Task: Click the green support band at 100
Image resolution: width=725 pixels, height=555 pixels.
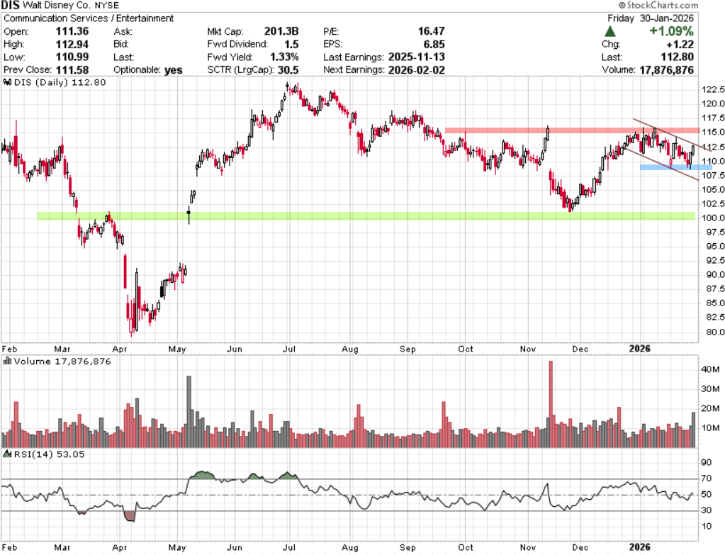Action: [x=366, y=216]
